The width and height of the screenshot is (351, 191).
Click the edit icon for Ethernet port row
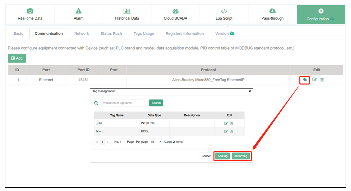pyautogui.click(x=314, y=80)
